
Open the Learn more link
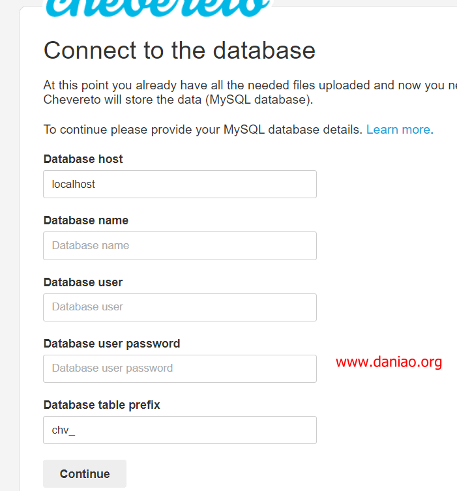[x=398, y=129]
